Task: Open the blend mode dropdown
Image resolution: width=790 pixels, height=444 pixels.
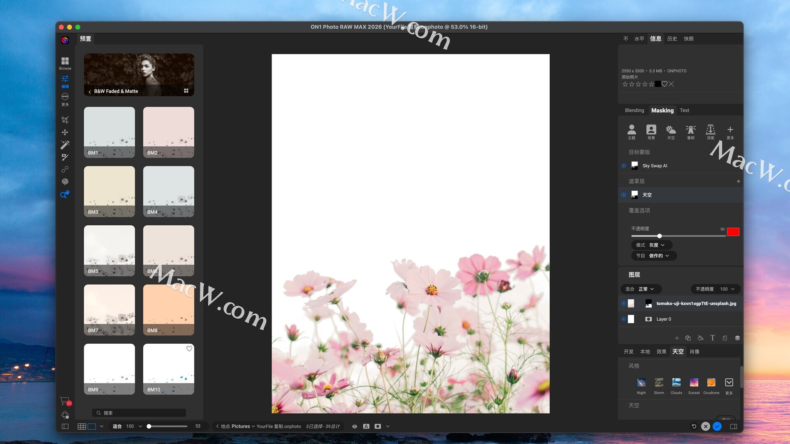Action: (x=641, y=289)
